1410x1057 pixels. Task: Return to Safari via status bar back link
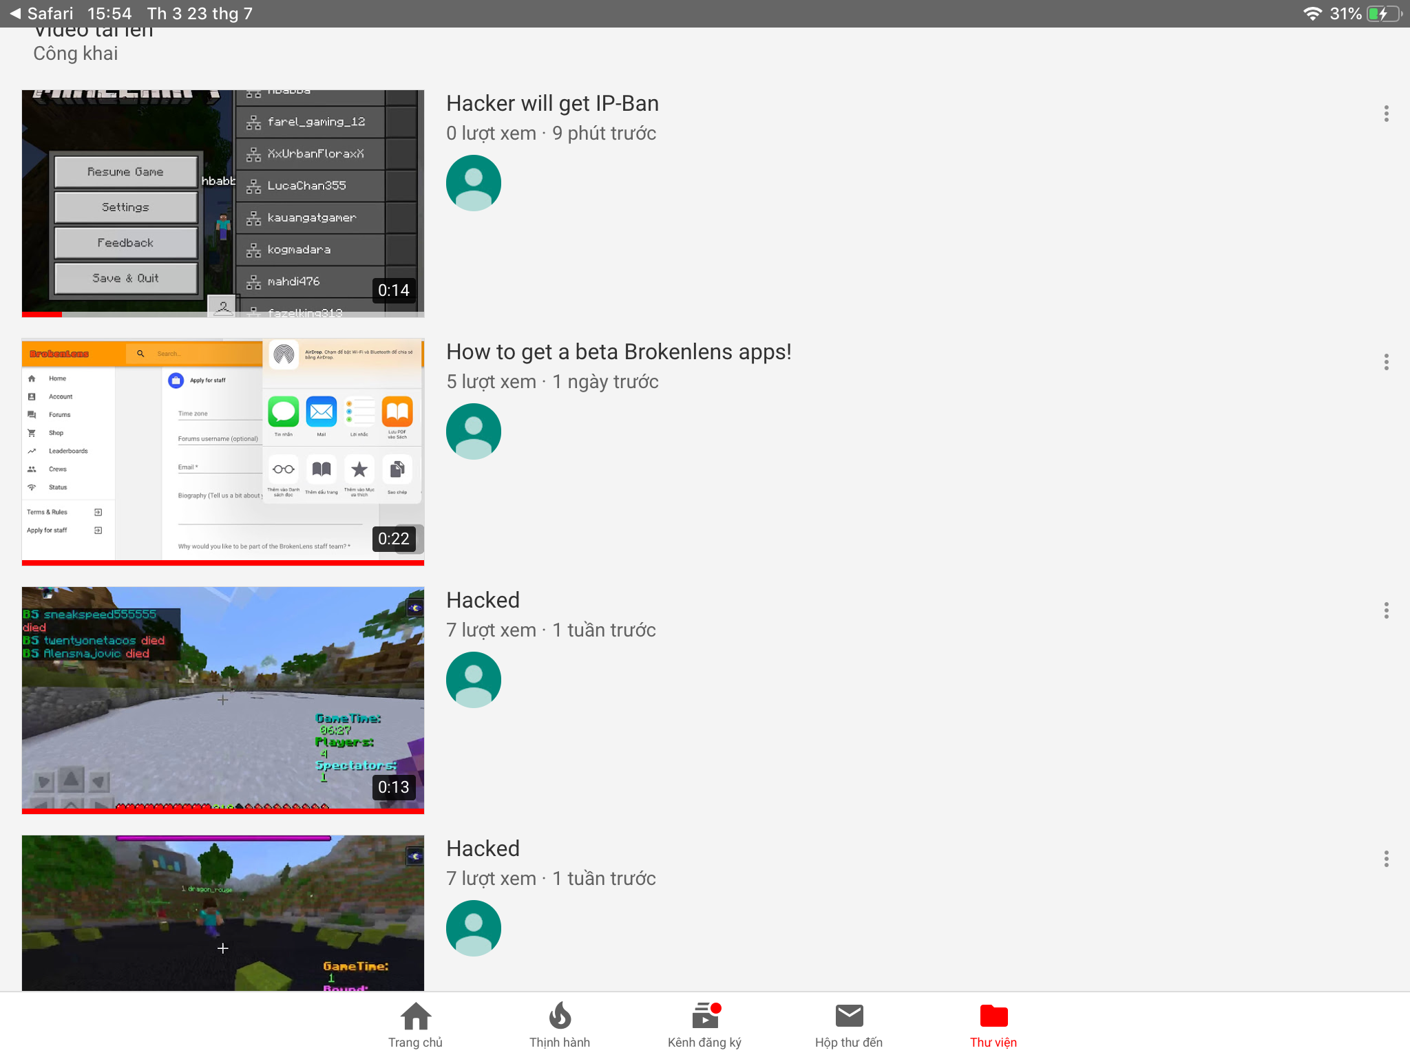(x=41, y=14)
